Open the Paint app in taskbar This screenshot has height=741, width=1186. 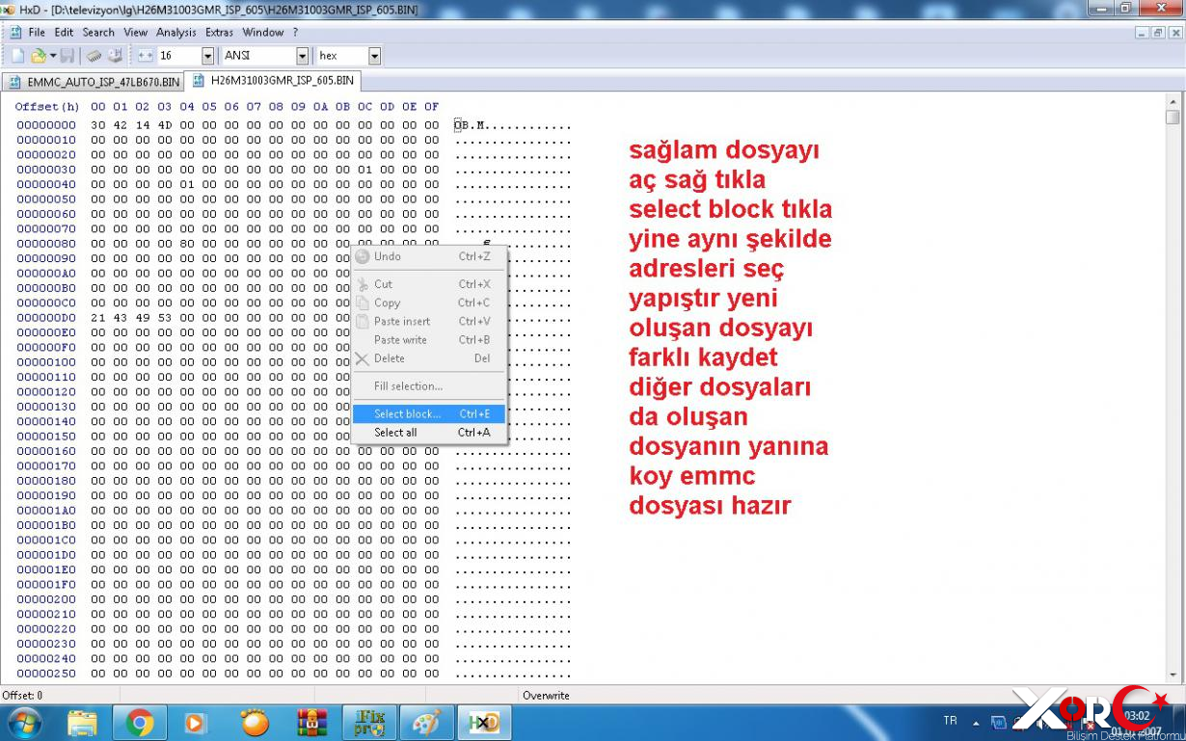pyautogui.click(x=426, y=722)
